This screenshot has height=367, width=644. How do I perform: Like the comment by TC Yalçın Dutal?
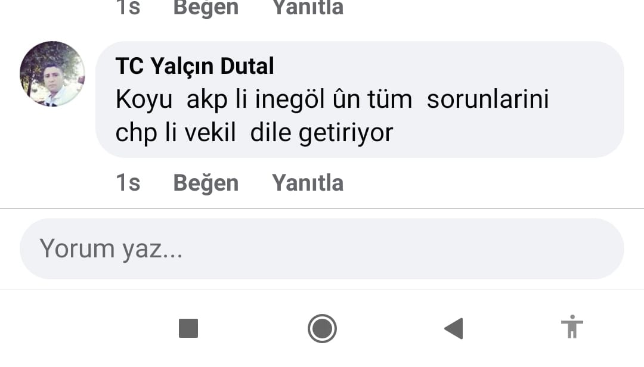tap(206, 183)
